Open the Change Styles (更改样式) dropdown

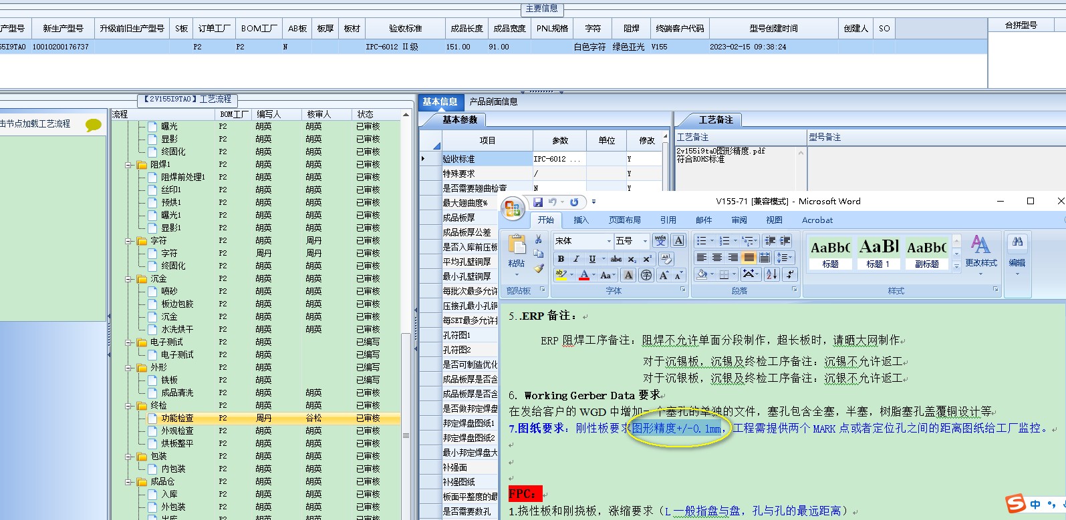980,256
